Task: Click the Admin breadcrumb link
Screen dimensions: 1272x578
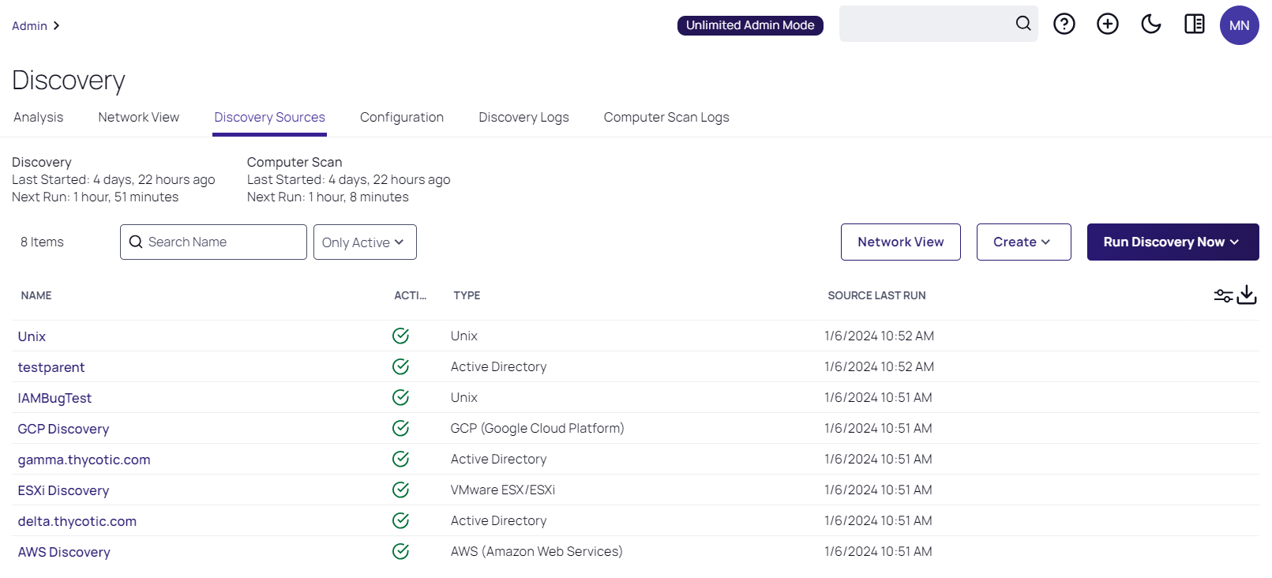Action: click(29, 26)
